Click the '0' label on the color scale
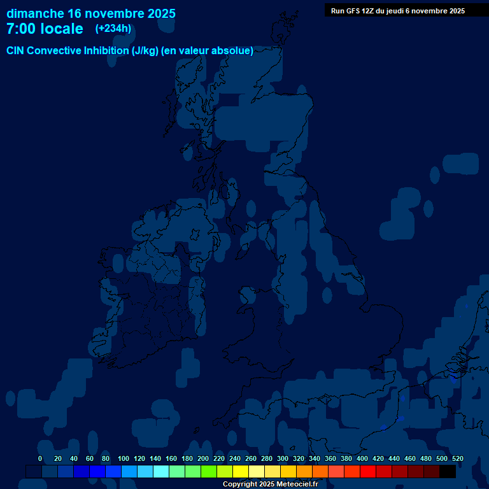 (x=40, y=458)
